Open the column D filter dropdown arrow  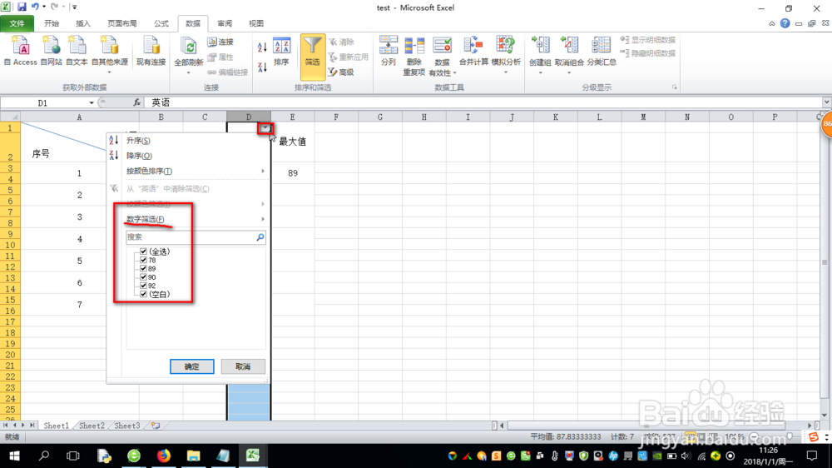tap(265, 128)
